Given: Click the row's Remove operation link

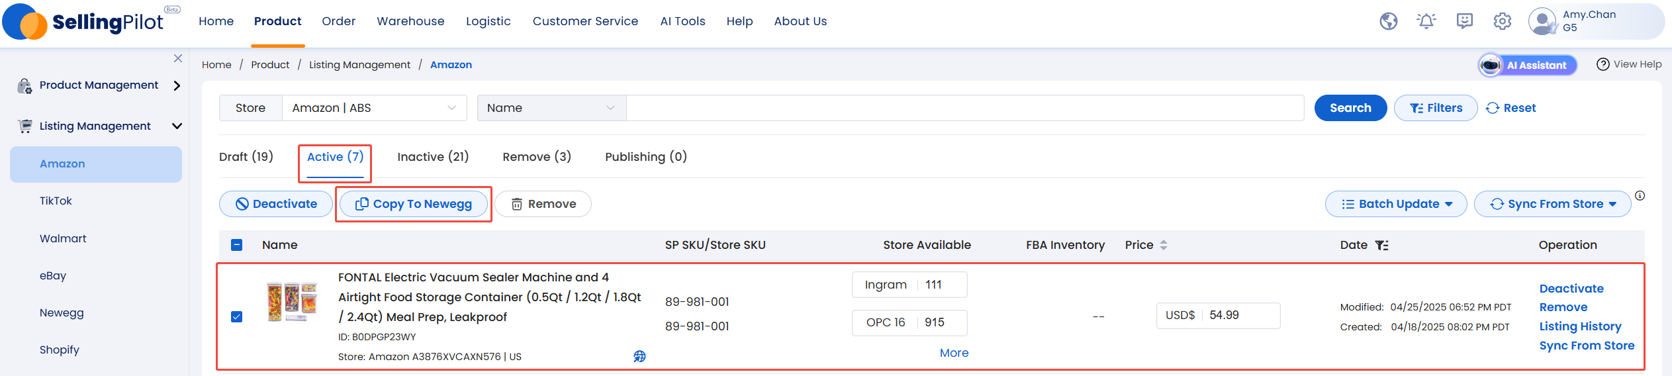Looking at the screenshot, I should pos(1563,307).
